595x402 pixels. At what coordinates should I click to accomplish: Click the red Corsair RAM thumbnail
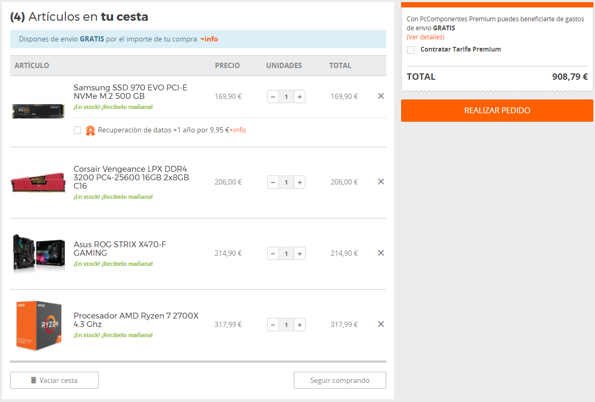(38, 182)
